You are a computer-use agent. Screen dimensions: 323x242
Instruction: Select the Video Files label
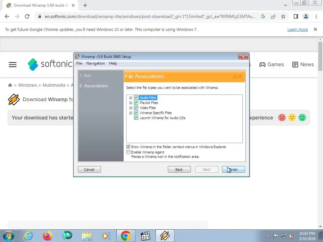tap(148, 108)
